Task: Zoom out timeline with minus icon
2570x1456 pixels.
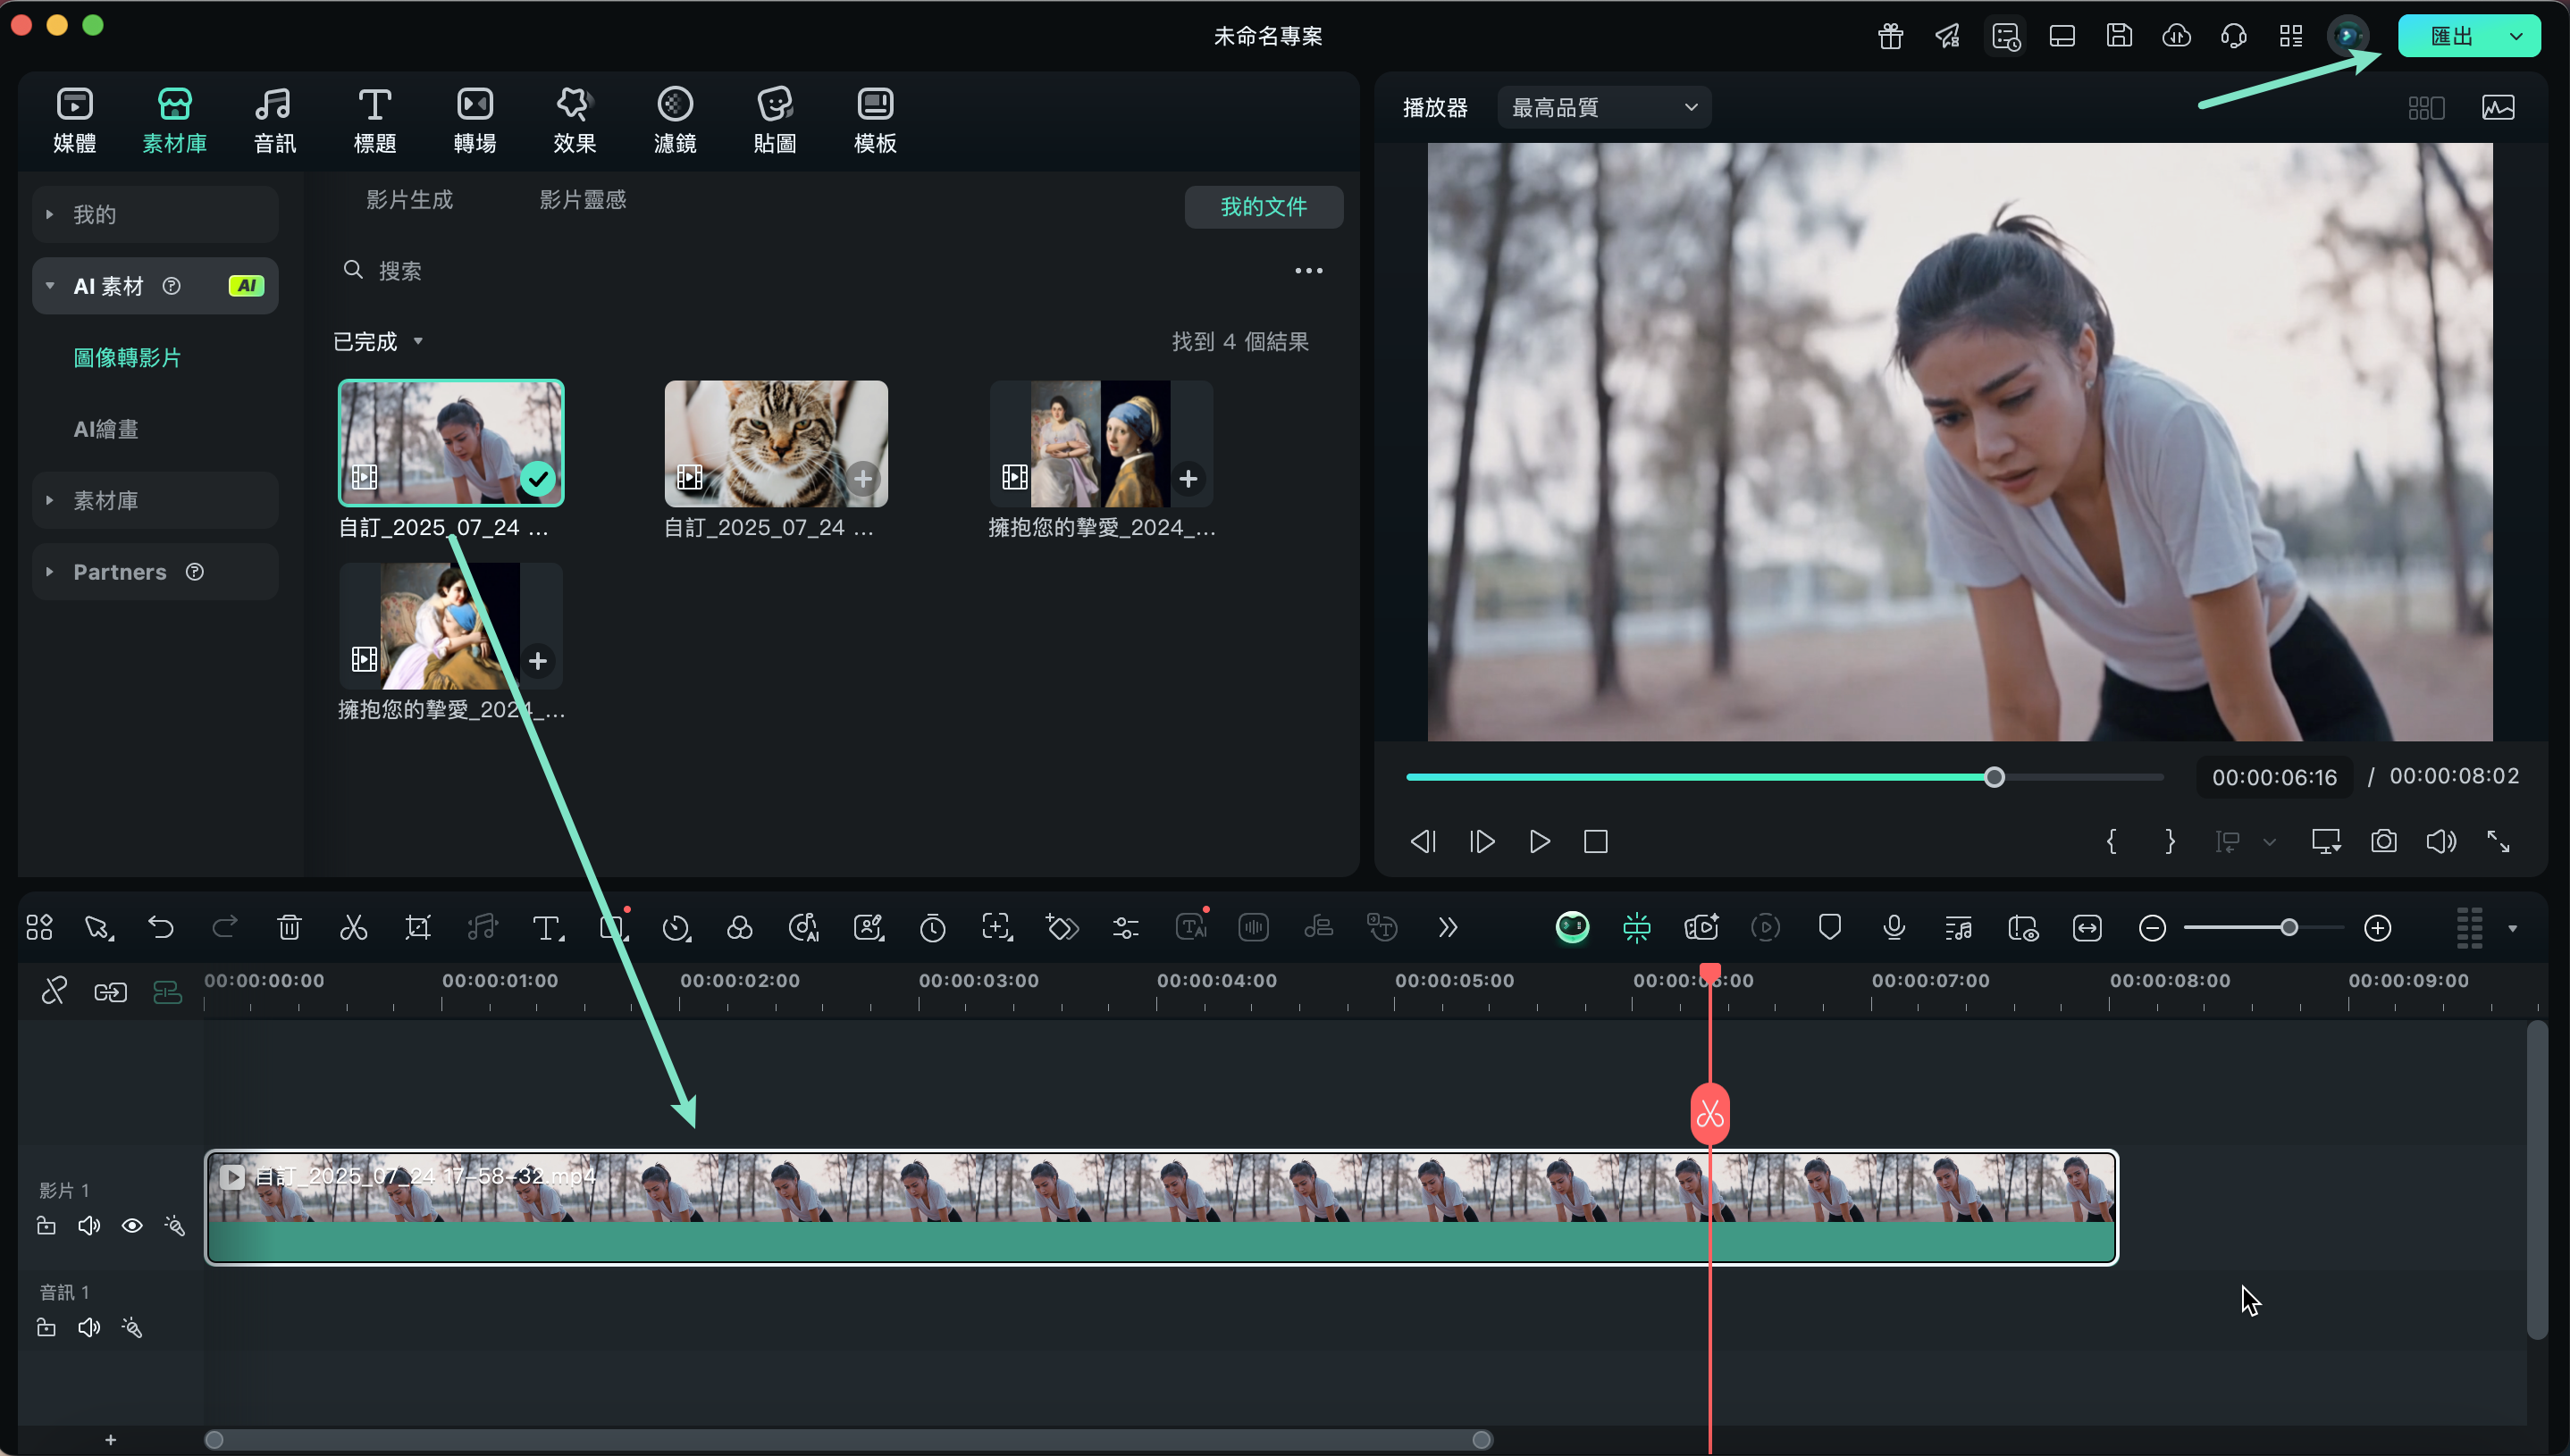Action: pos(2153,928)
